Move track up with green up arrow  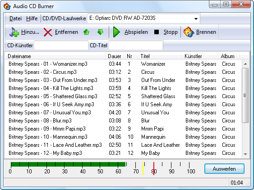pos(86,32)
